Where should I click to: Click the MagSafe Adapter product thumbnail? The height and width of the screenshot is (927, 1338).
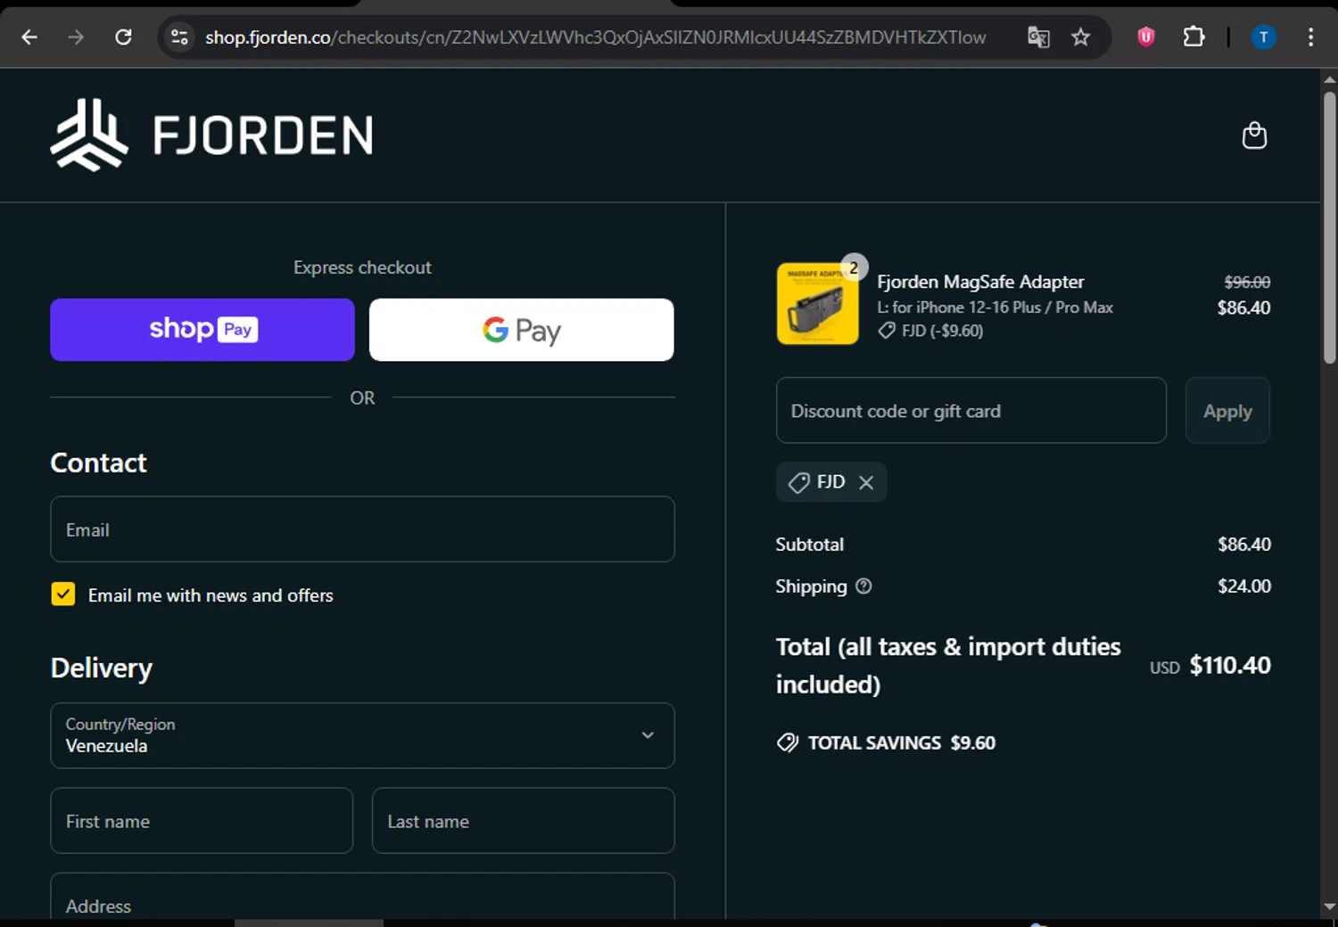click(x=818, y=303)
